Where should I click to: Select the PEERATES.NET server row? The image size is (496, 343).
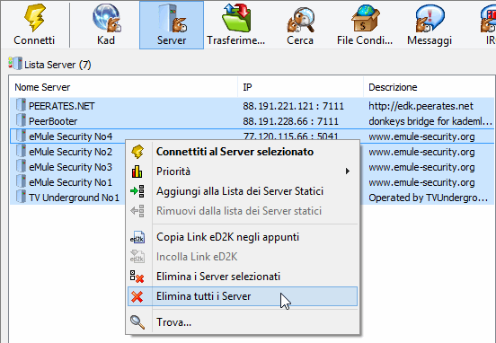point(252,106)
